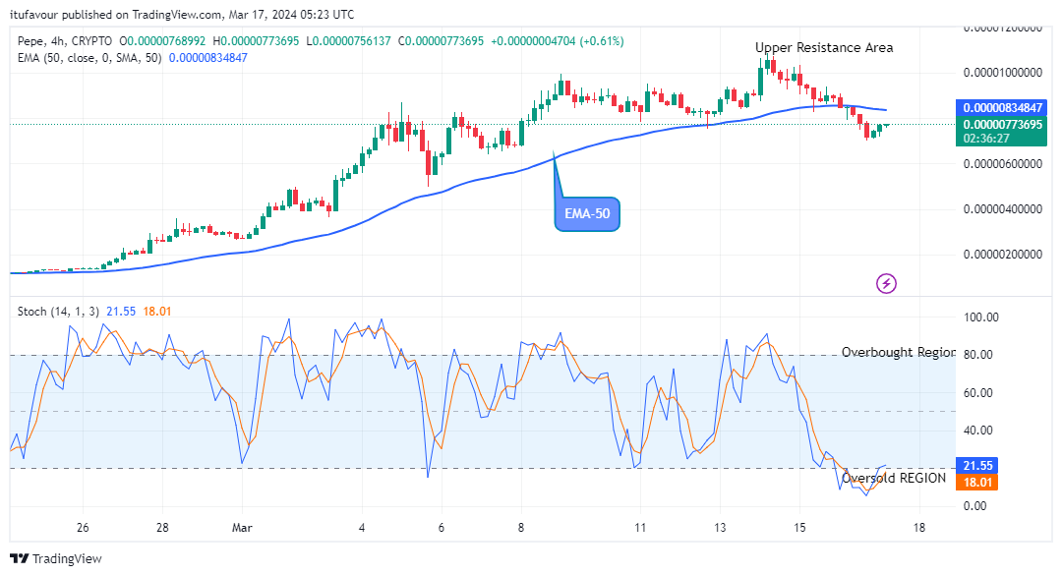Click the countdown timer 02:36:27
This screenshot has height=576, width=1062.
point(986,139)
